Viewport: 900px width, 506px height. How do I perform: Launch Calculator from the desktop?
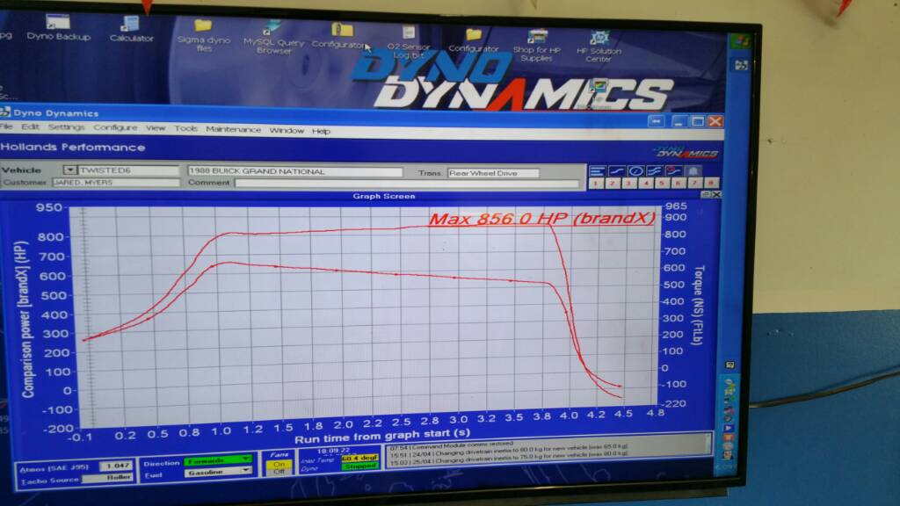(132, 29)
